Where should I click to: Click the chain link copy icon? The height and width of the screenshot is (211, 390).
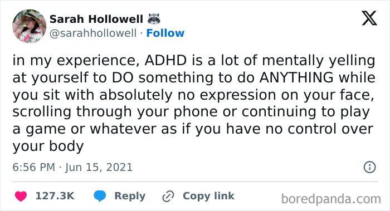click(168, 197)
